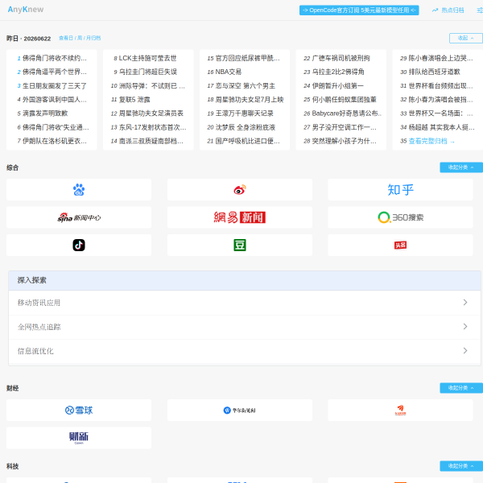This screenshot has height=483, width=483.
Task: Open headline 25 何小鹏任蚂蚁集团独董
Action: coord(344,100)
